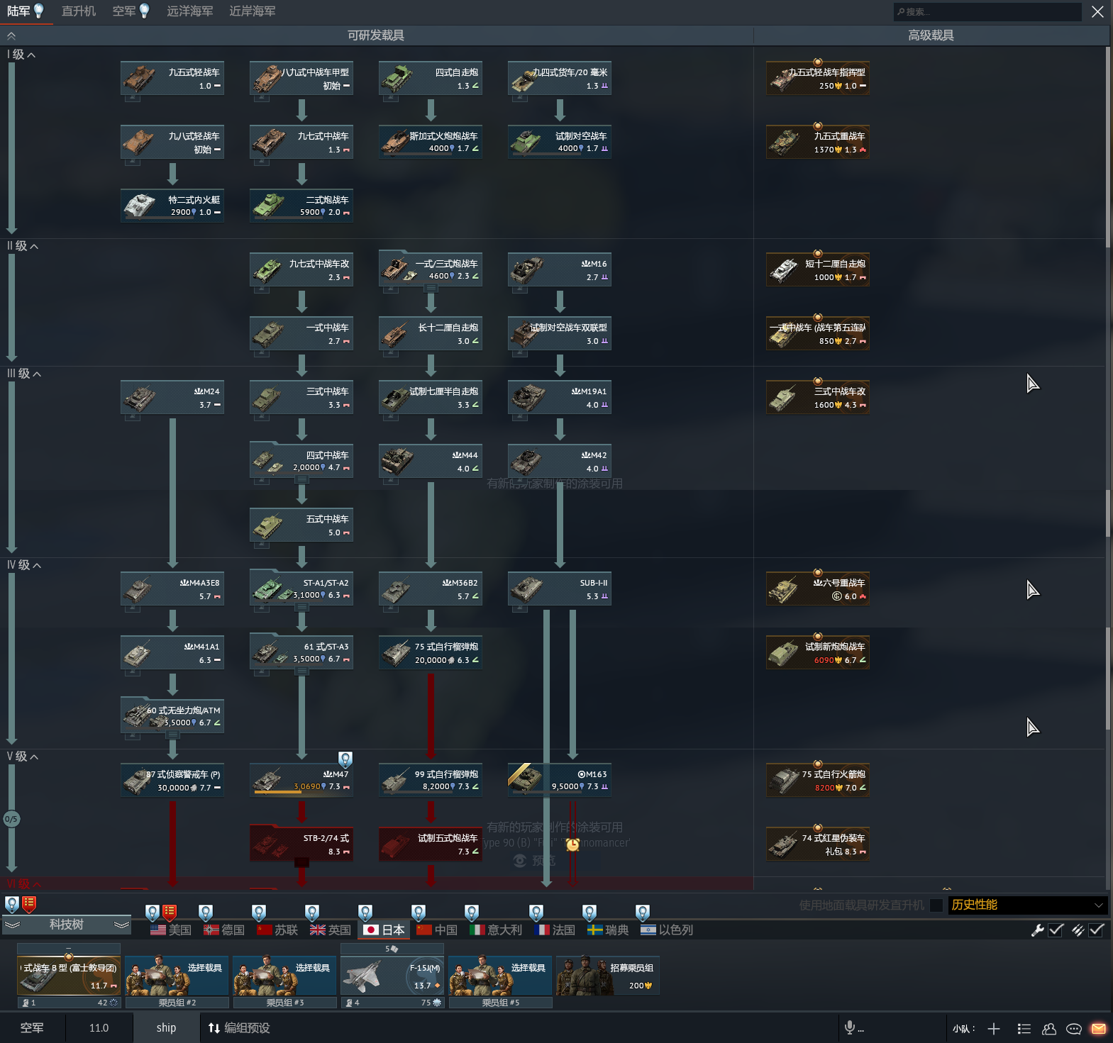This screenshot has height=1043, width=1113.
Task: Click the microphone voice chat icon
Action: coord(850,1027)
